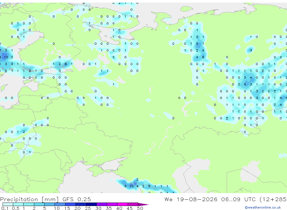The width and height of the screenshot is (287, 210).
Task: Click the 0.5–1 mm legend color swatch
Action: tap(18, 204)
